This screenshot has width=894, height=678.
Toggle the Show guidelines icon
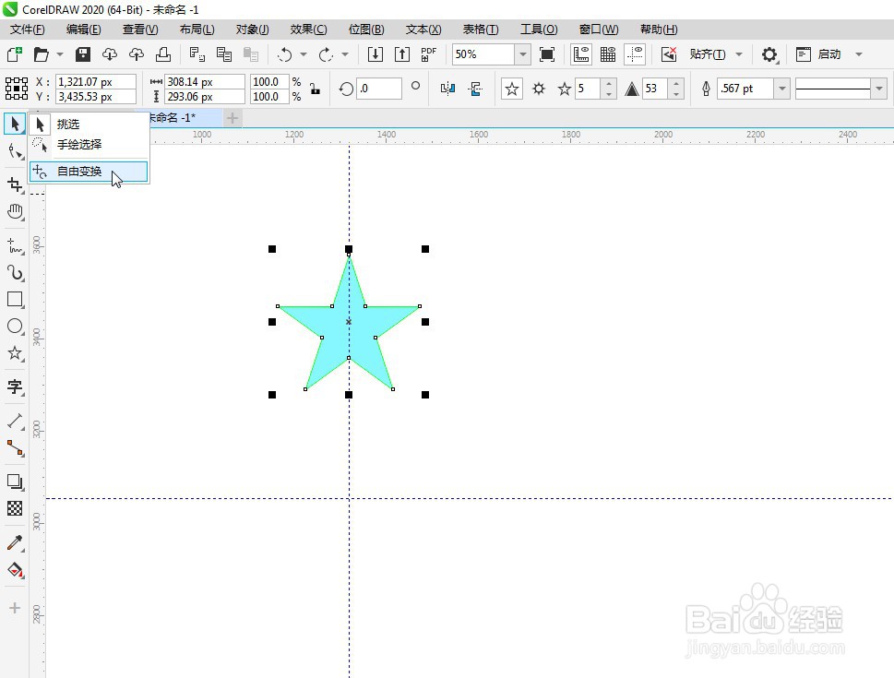pos(635,54)
